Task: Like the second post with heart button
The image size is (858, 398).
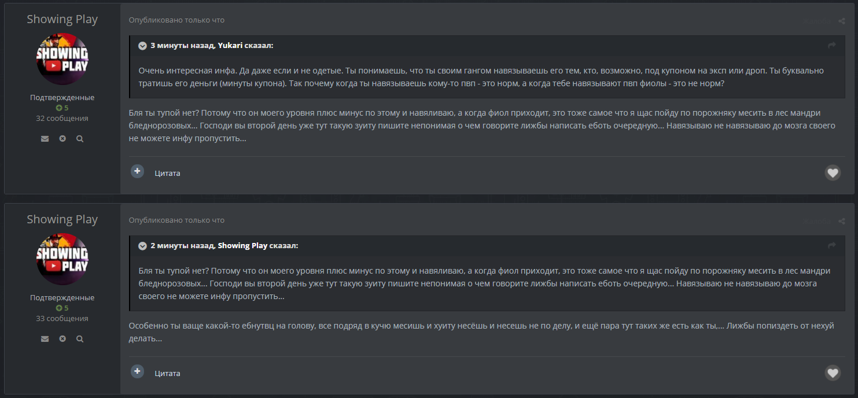Action: (x=833, y=373)
